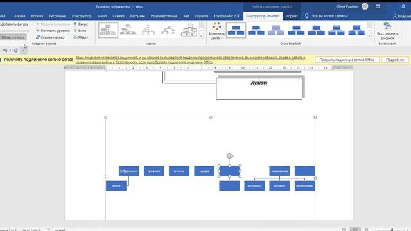Click the Купала text box in document

coord(259,89)
